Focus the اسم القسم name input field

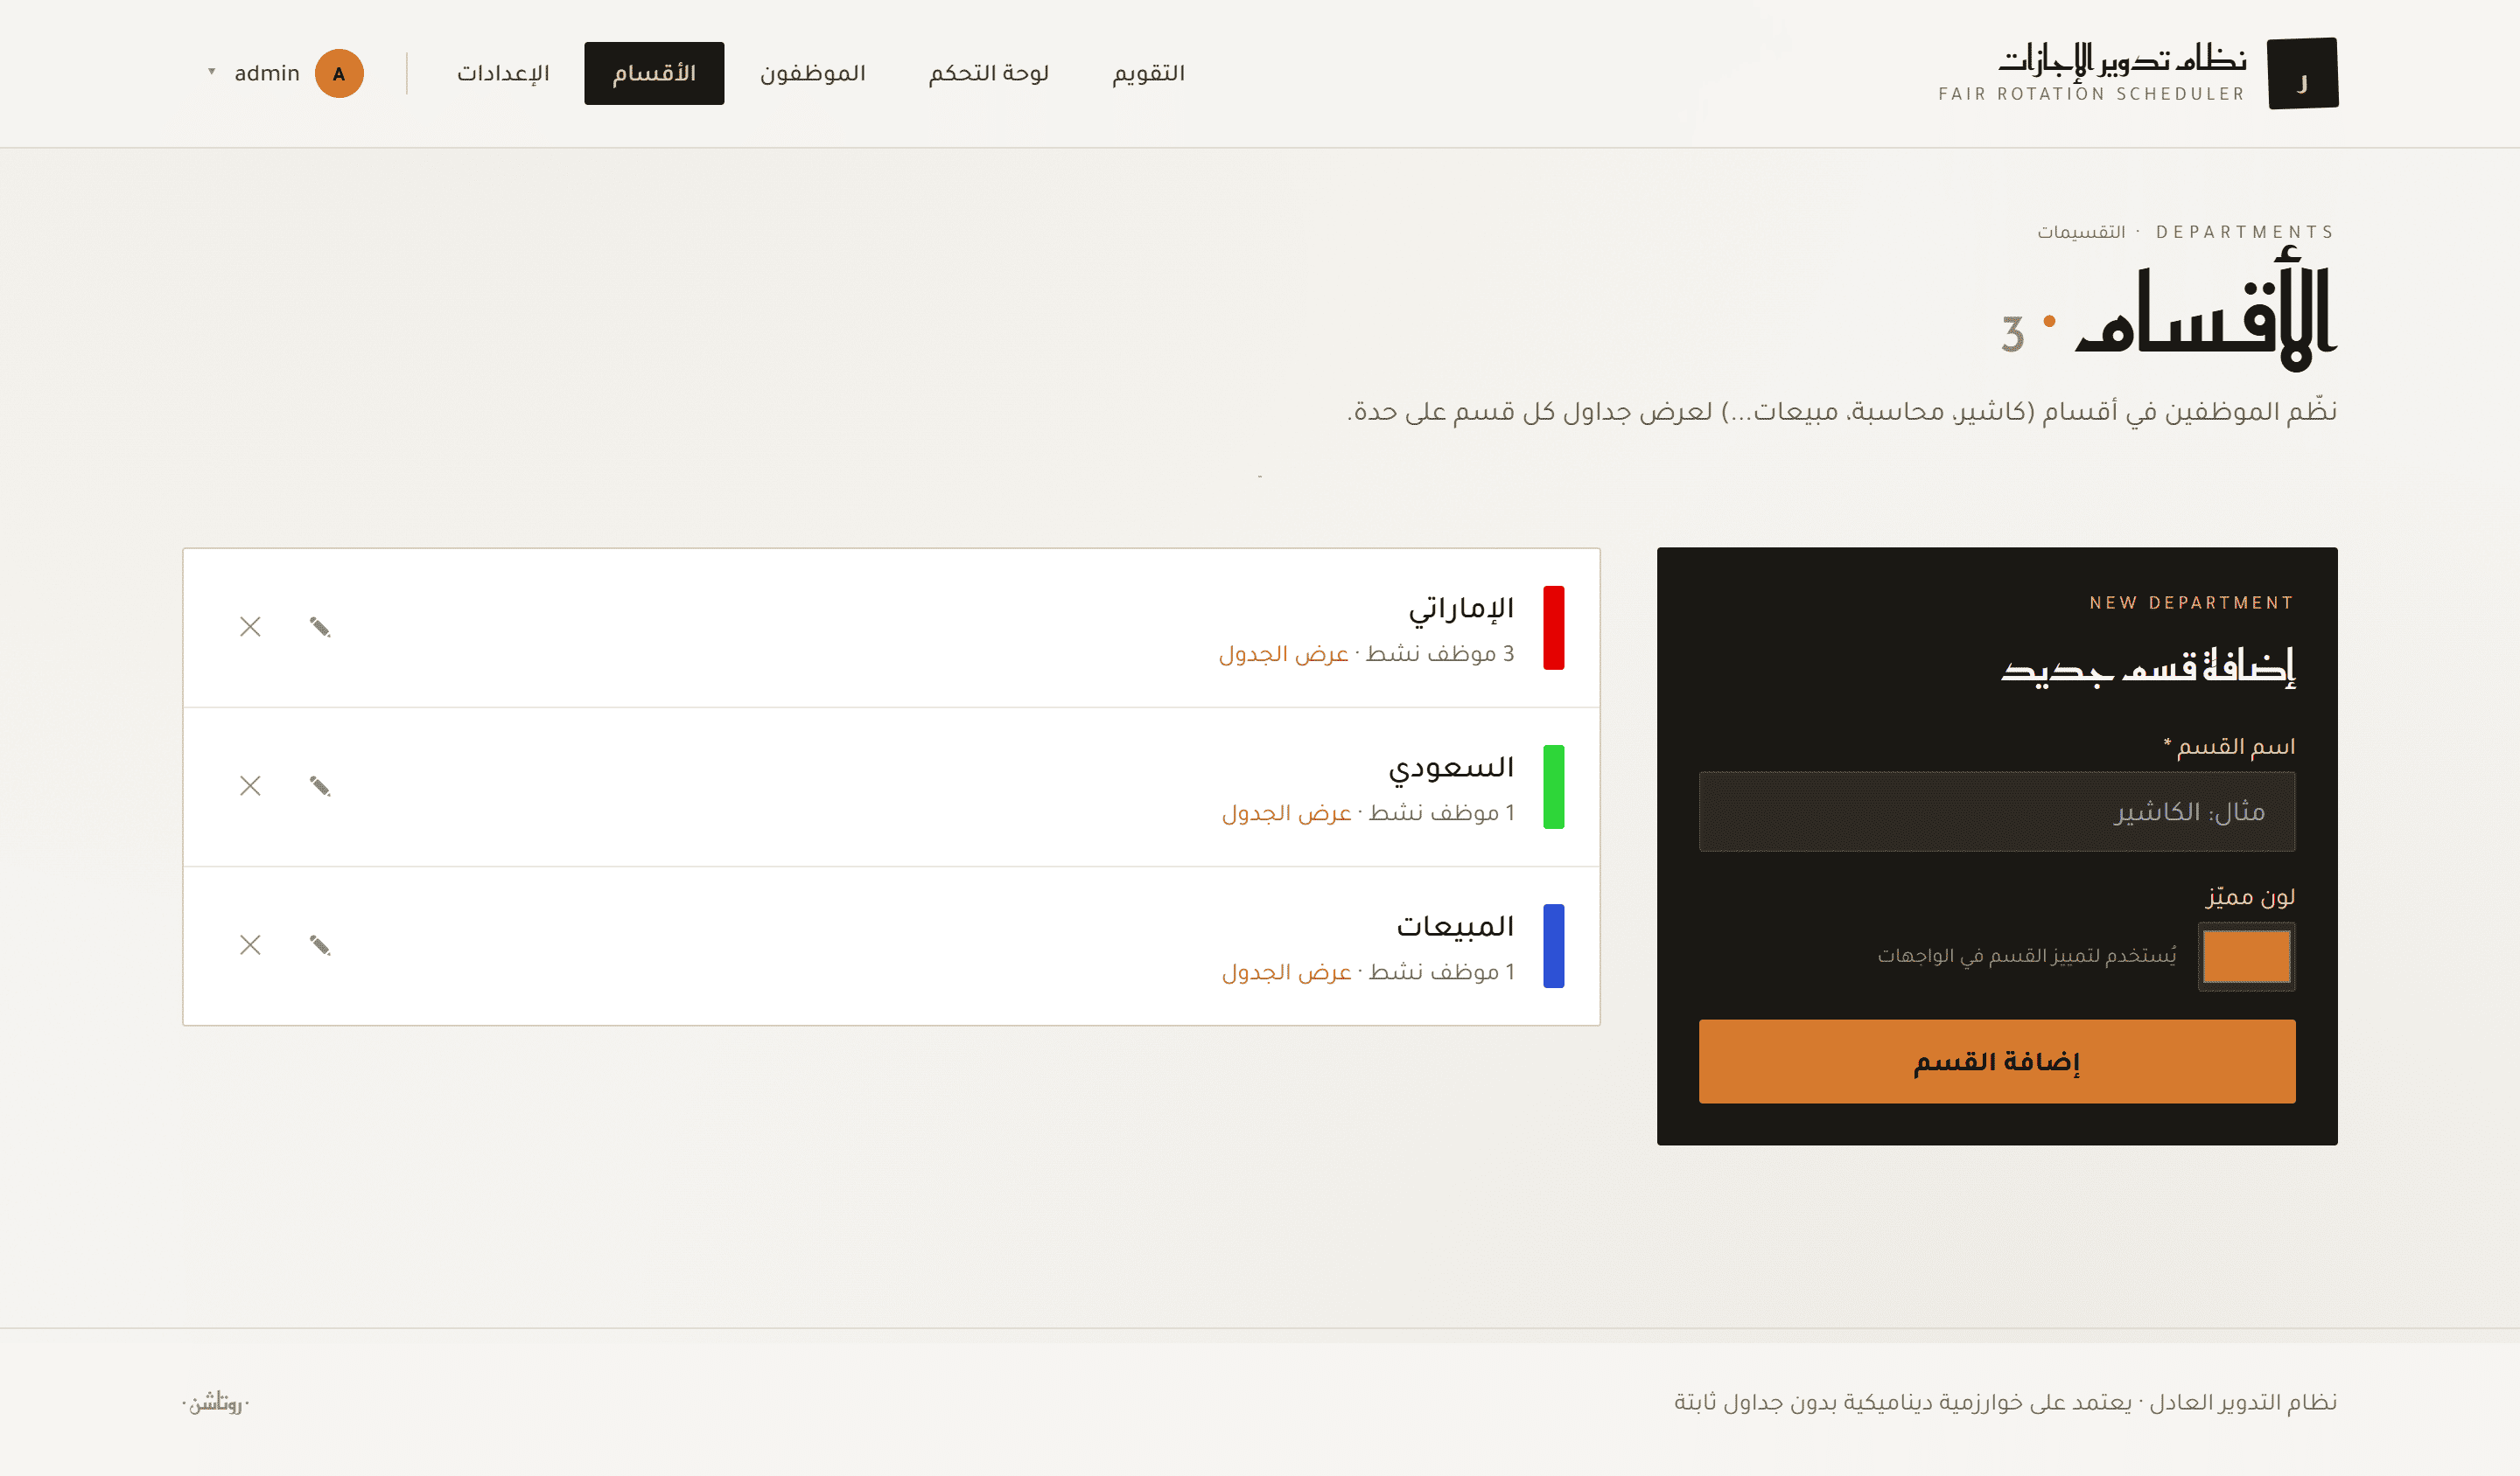[x=1996, y=811]
